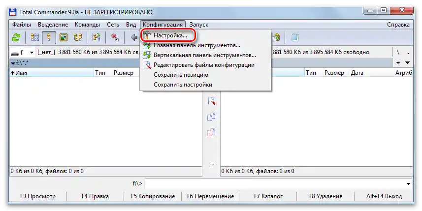The height and width of the screenshot is (211, 422).
Task: Click the vertical toolbar move files icon
Action: pos(212,132)
